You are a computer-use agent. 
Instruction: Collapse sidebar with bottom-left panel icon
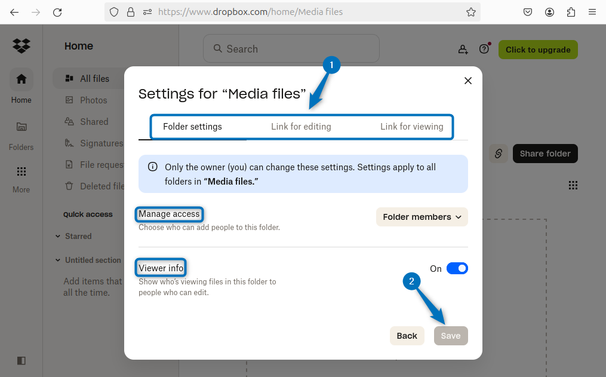click(x=21, y=360)
